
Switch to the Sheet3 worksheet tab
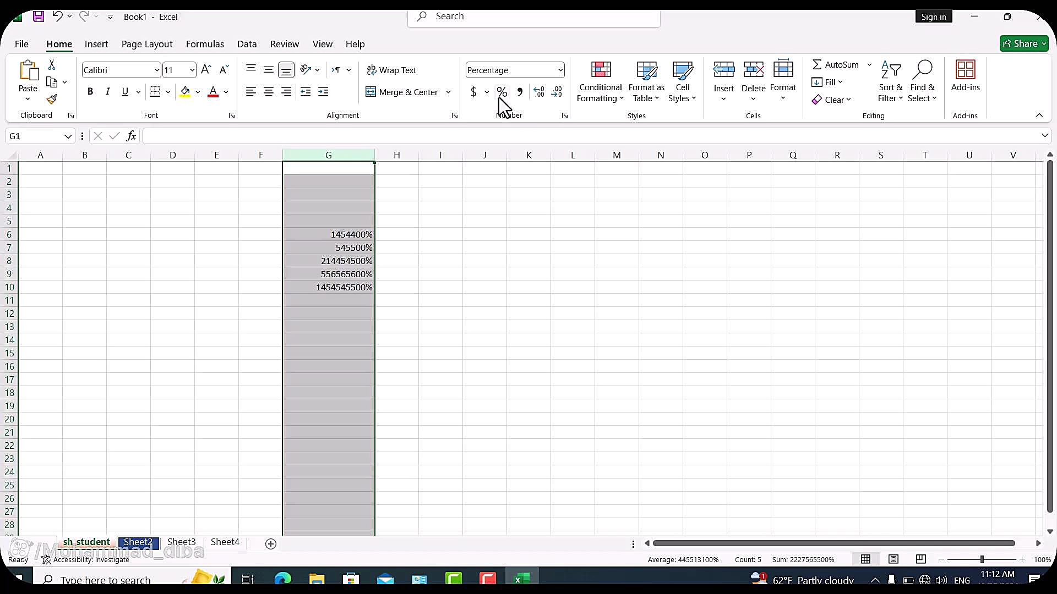coord(181,542)
